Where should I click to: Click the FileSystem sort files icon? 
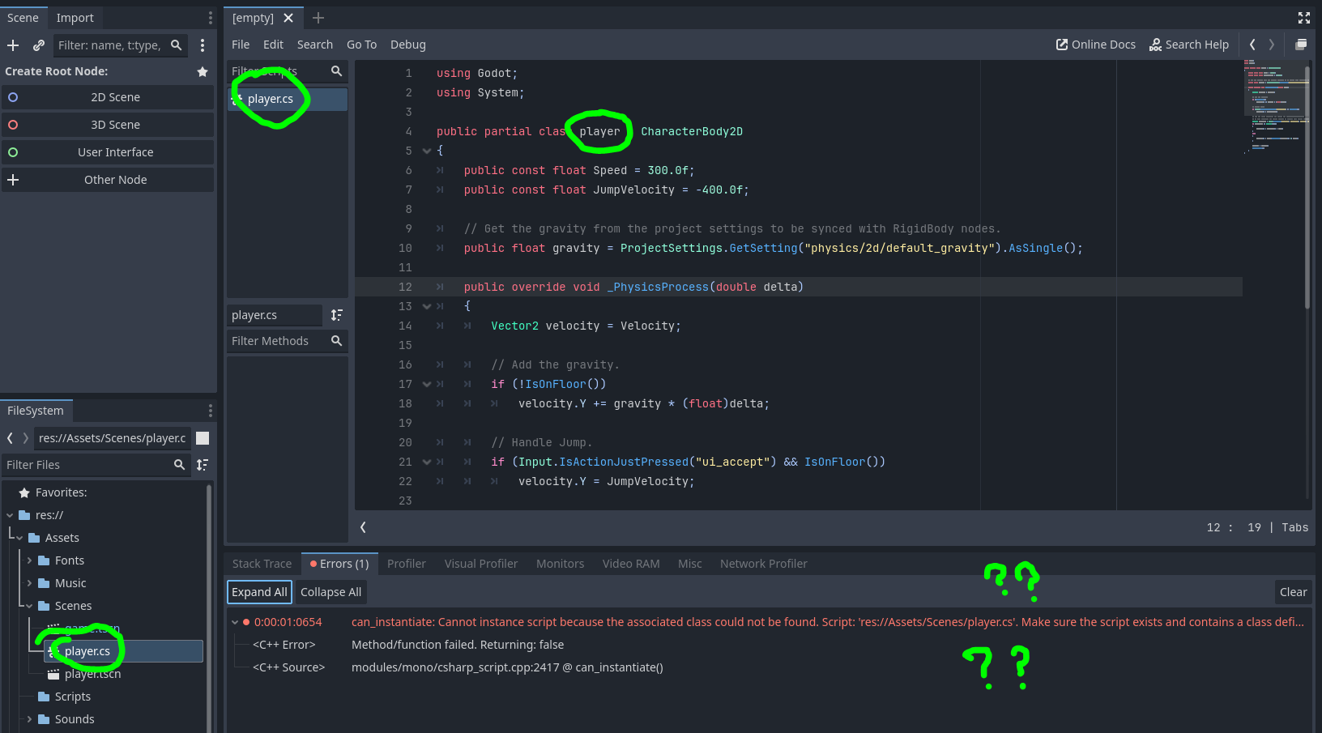[203, 465]
